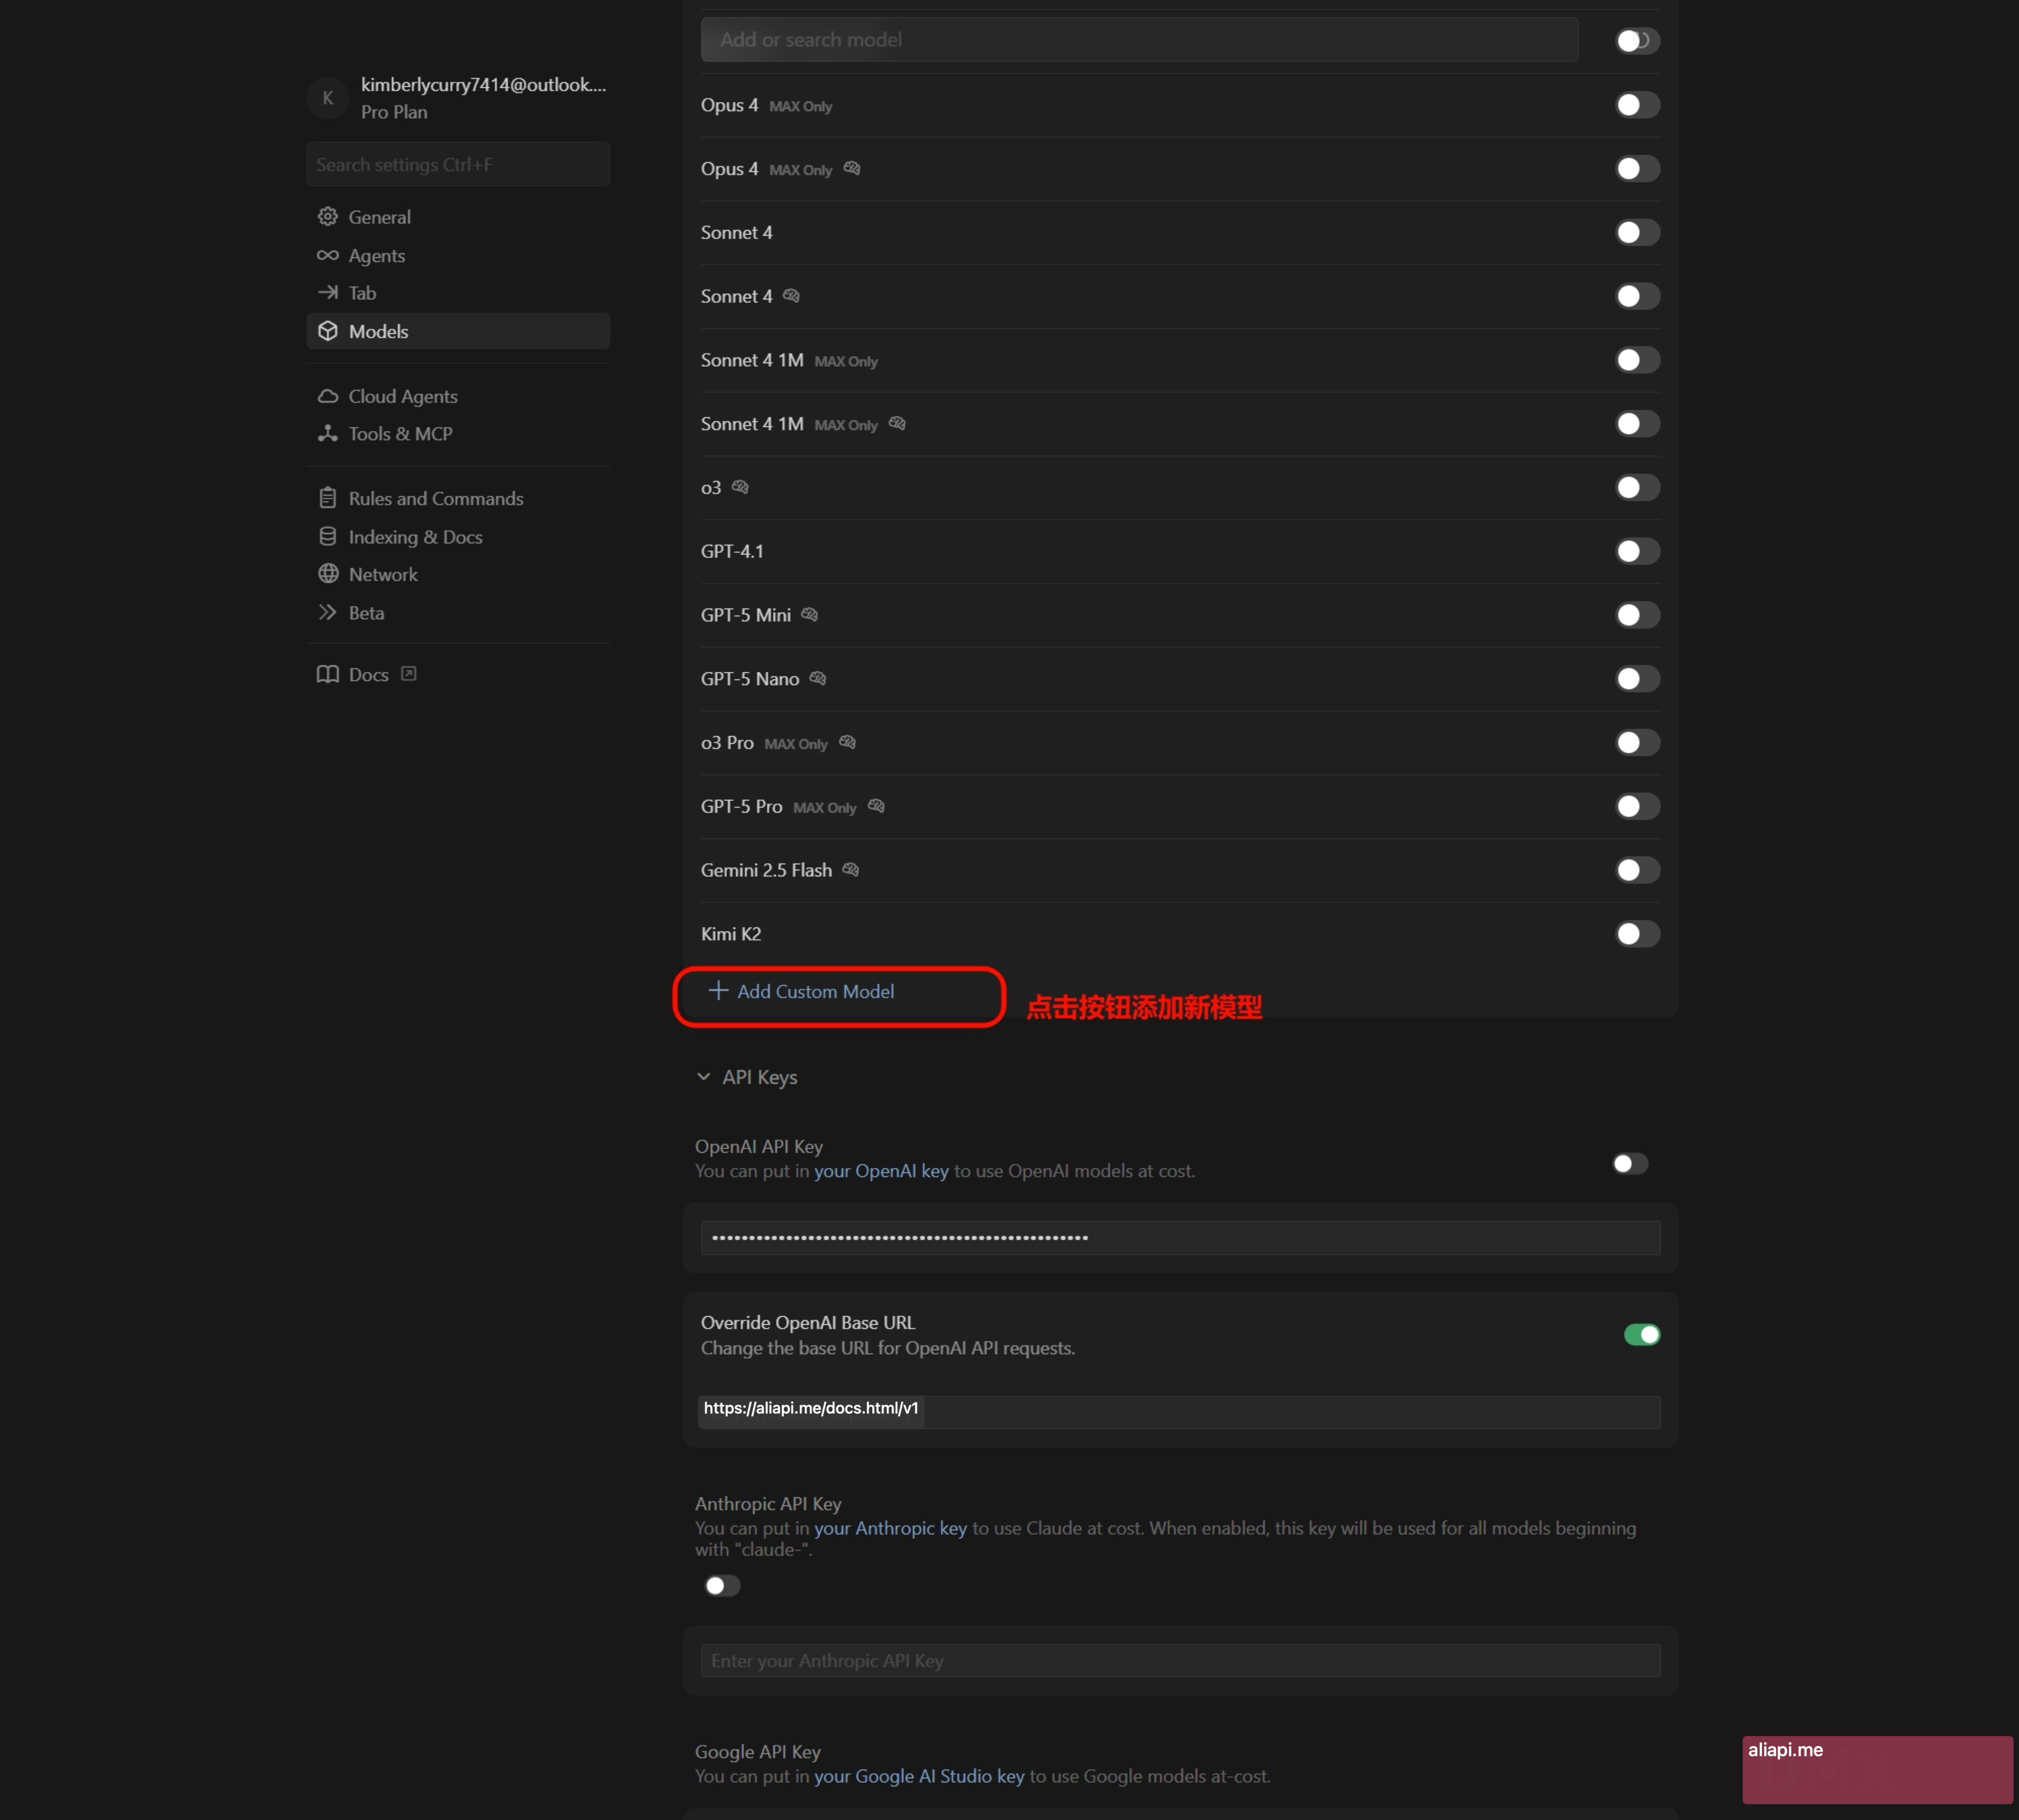Click the o3 Pro model name
Image resolution: width=2019 pixels, height=1820 pixels.
click(x=727, y=743)
